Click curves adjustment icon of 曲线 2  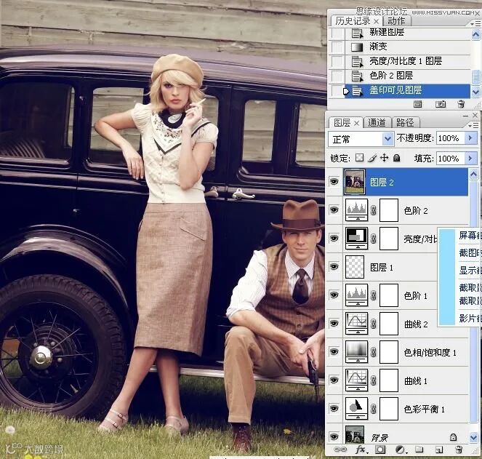coord(356,323)
